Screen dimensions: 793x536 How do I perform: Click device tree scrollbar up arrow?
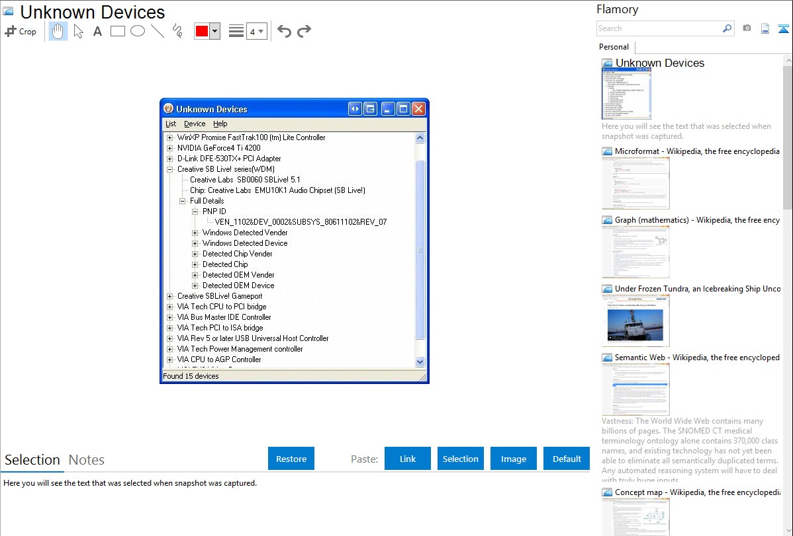coord(420,138)
